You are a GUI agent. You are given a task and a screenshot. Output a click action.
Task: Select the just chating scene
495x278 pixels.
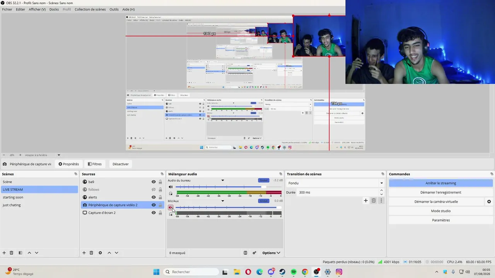click(x=39, y=205)
